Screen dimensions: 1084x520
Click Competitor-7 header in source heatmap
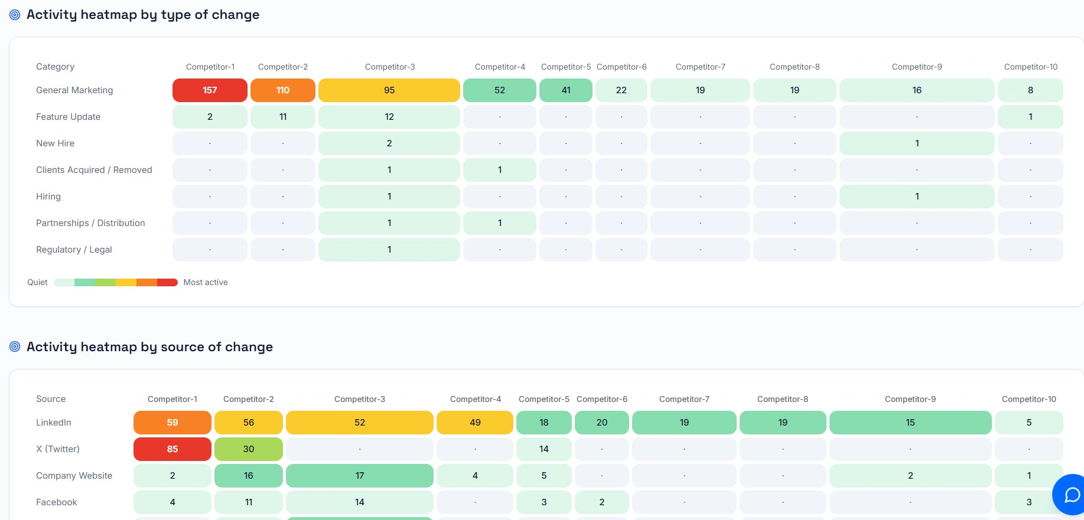pyautogui.click(x=684, y=399)
